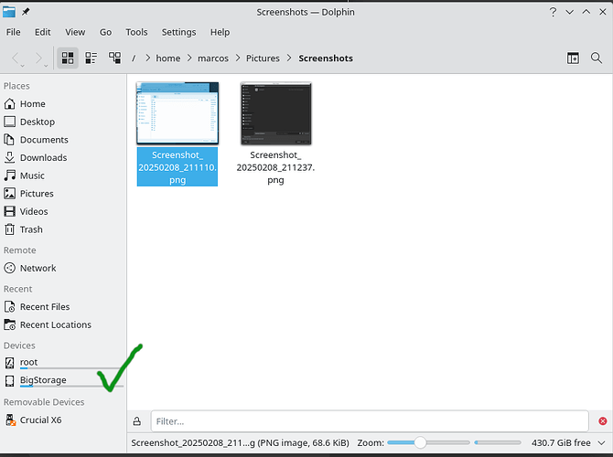Click status text Screenshot_20250208_211...g PNG image

pos(240,442)
